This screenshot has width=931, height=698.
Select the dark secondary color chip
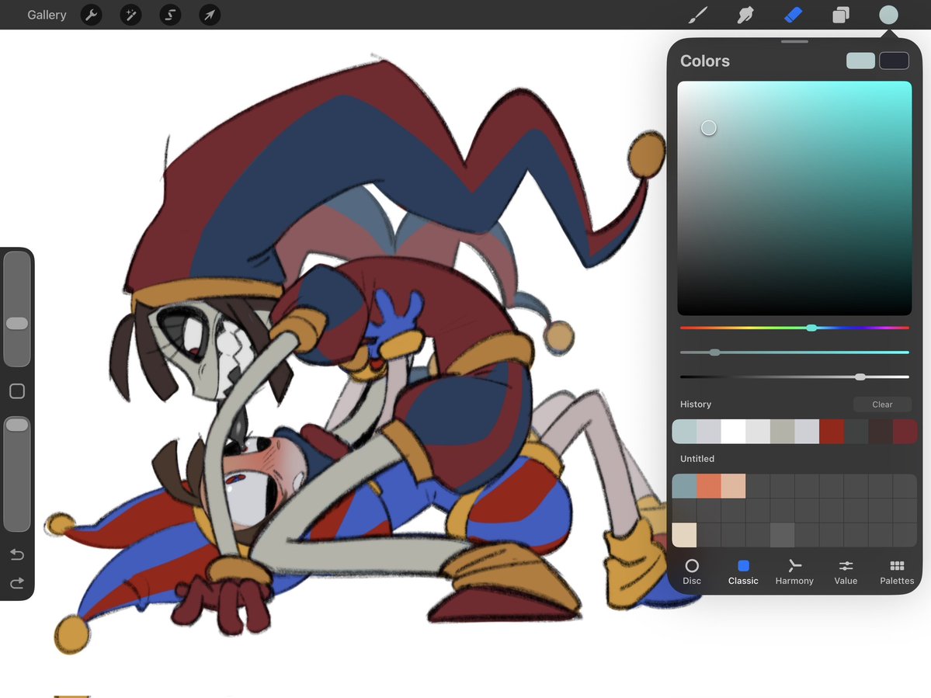tap(895, 61)
